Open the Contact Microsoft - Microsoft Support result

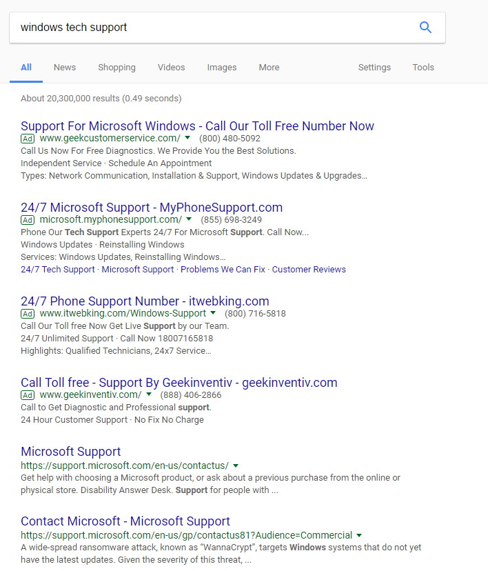(x=125, y=521)
